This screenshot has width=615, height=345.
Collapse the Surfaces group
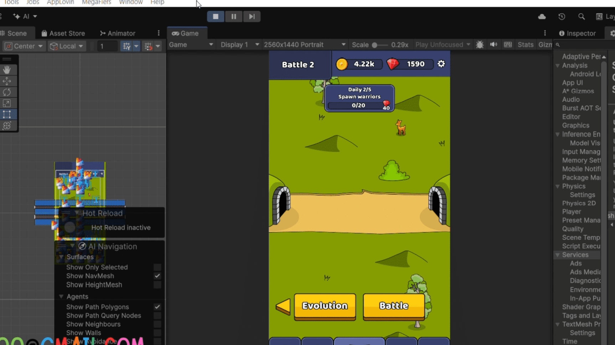(x=61, y=257)
